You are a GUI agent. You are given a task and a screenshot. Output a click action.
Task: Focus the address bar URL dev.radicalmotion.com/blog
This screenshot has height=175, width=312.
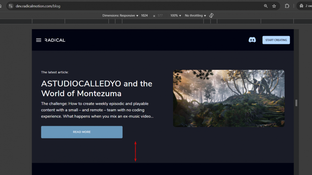[x=38, y=6]
